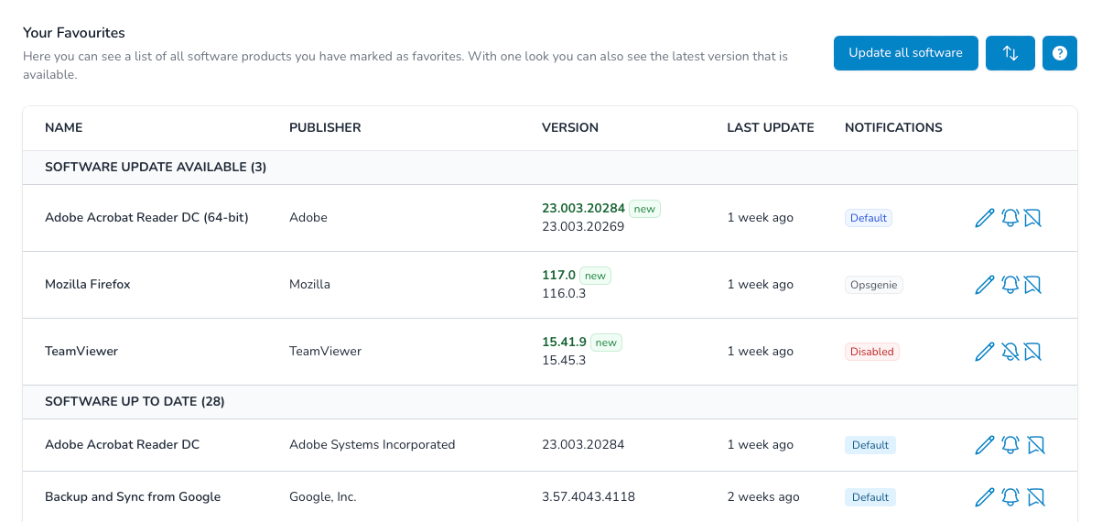The image size is (1102, 522).
Task: Edit TeamViewer entry with pencil icon
Action: click(985, 352)
